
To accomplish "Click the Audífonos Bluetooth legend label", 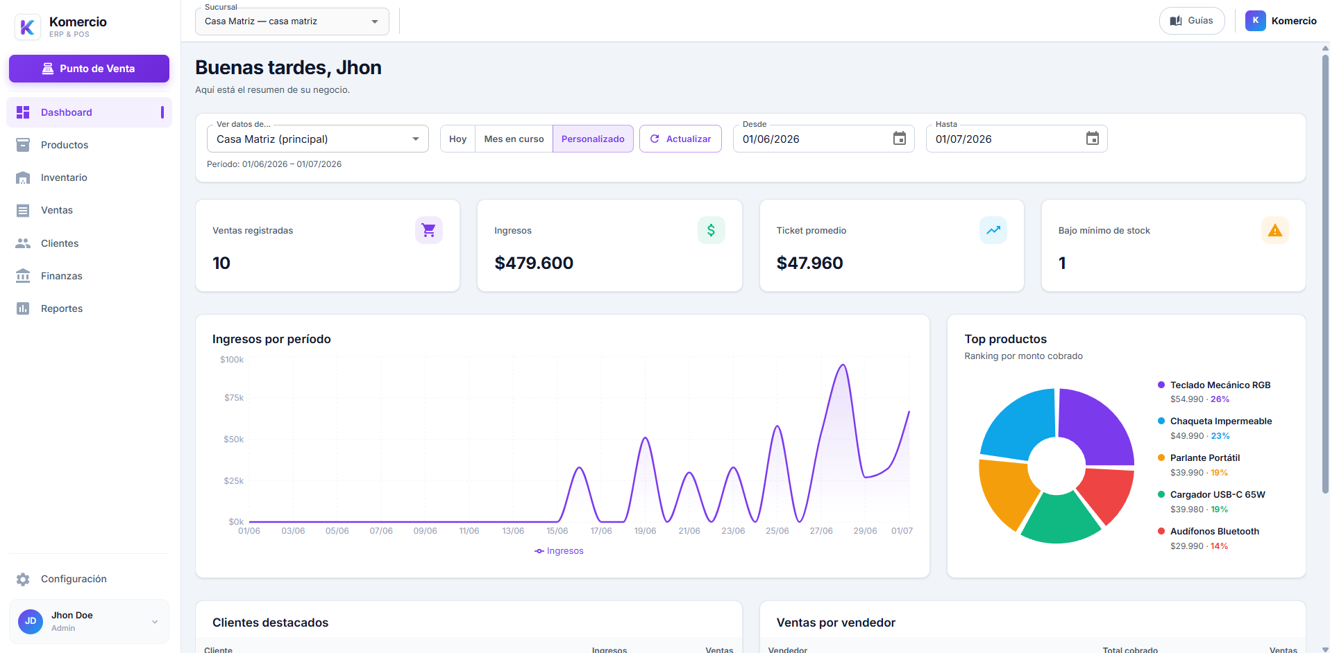I will point(1215,531).
